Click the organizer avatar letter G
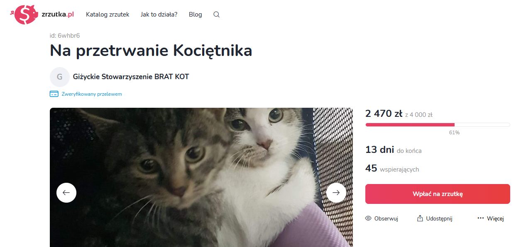The width and height of the screenshot is (521, 247). pos(60,77)
